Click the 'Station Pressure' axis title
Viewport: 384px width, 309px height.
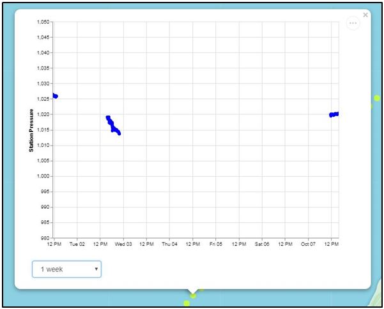[x=31, y=130]
